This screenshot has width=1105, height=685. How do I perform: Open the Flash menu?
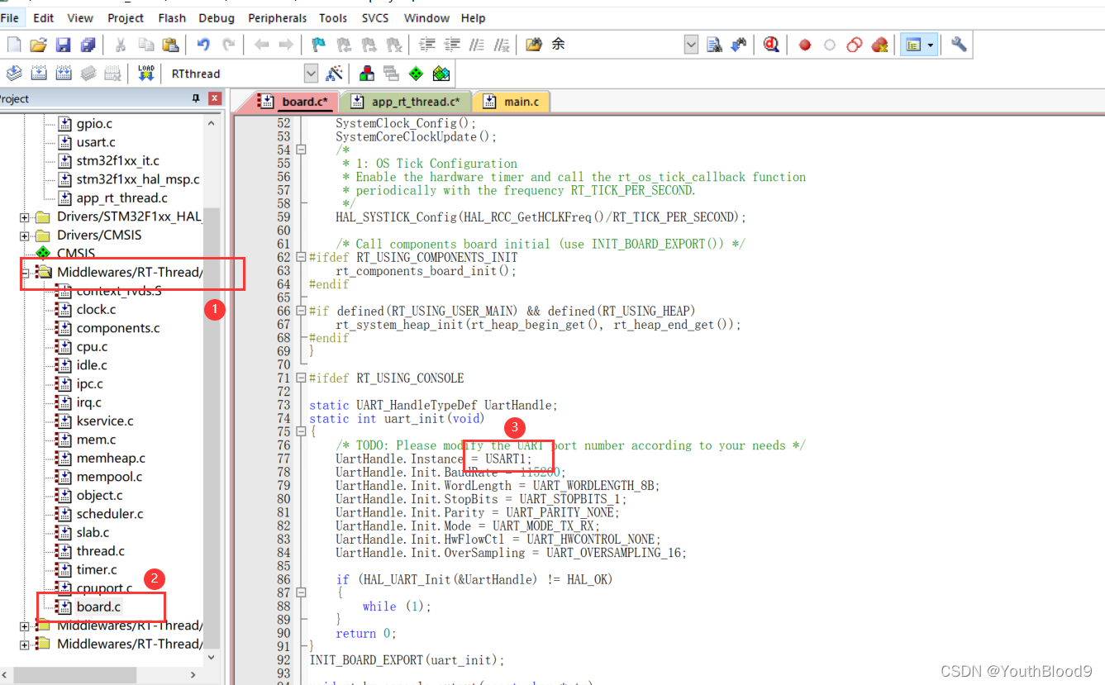(x=172, y=17)
